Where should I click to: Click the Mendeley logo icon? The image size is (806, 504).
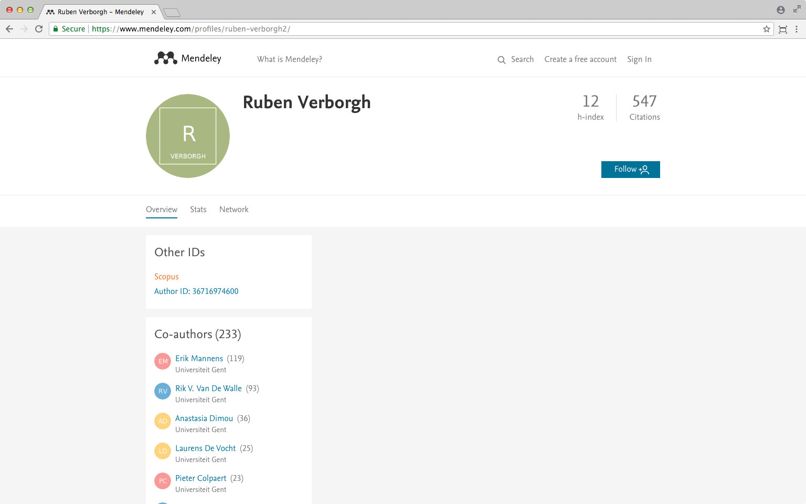pyautogui.click(x=166, y=58)
